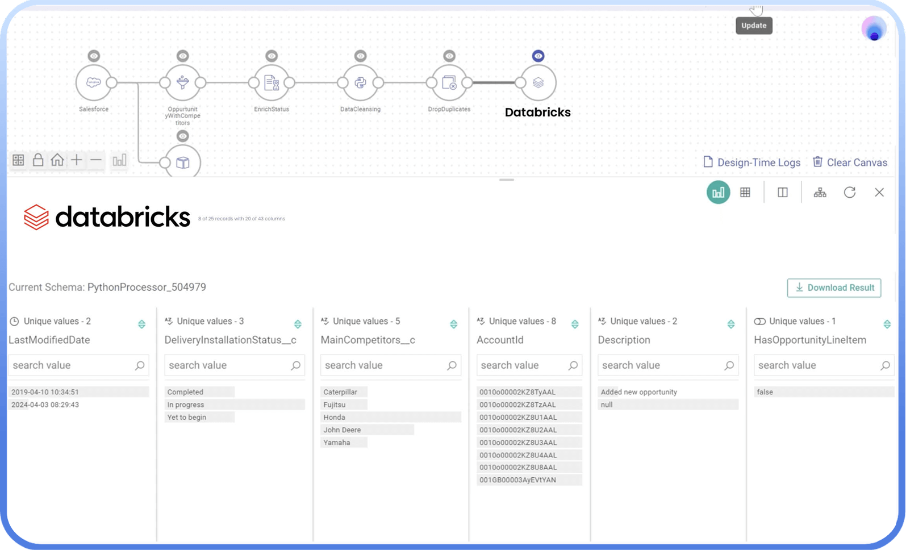Click the EnrichStatus pipeline node
This screenshot has width=906, height=550.
tap(272, 83)
